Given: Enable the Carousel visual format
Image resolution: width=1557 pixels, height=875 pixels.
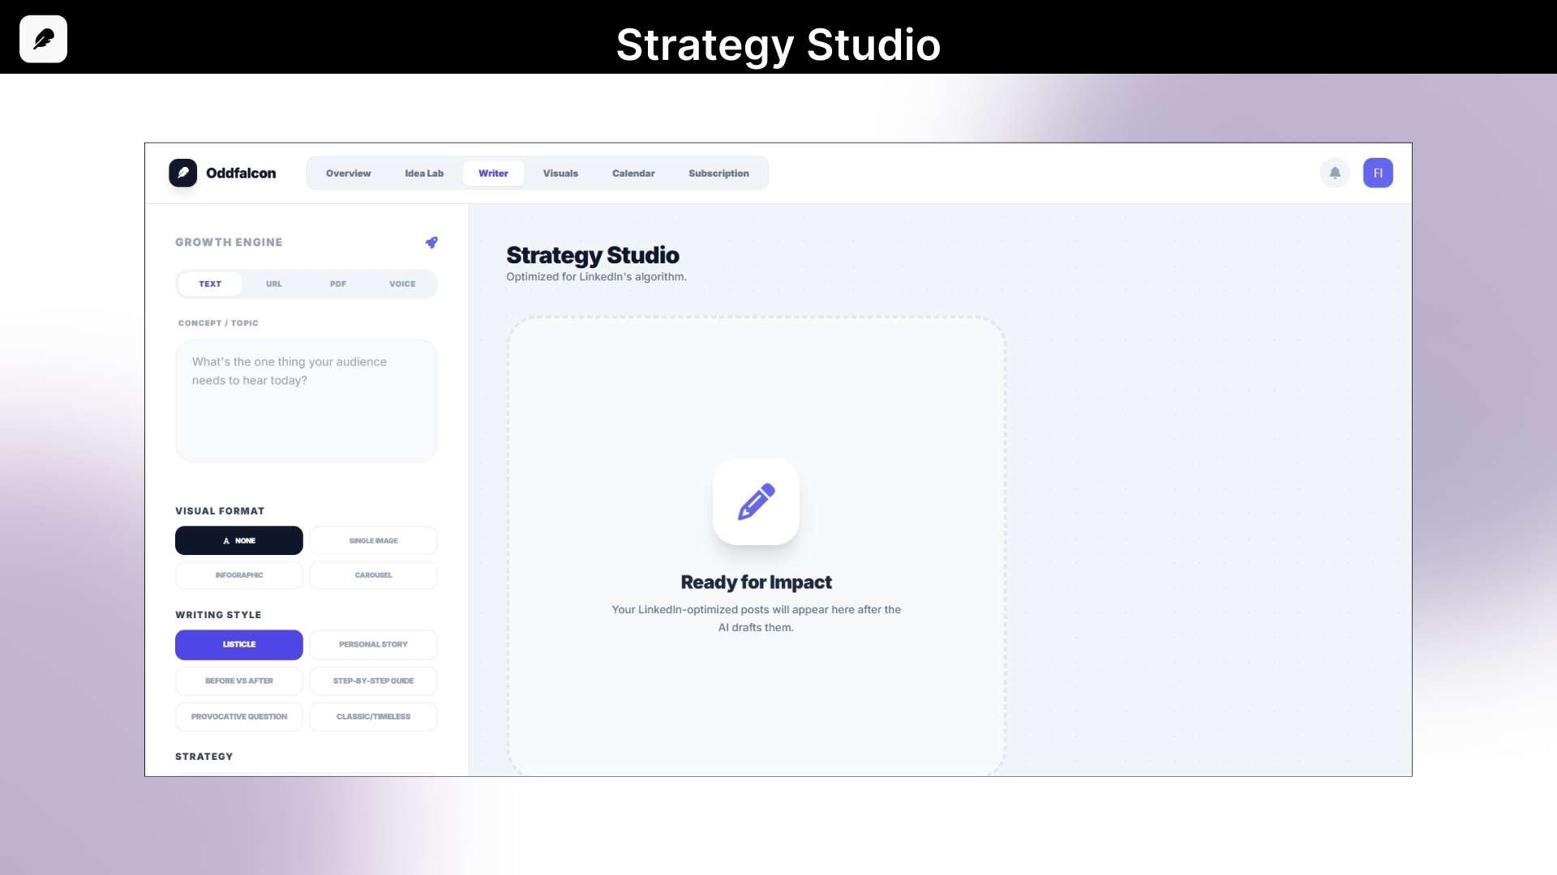Looking at the screenshot, I should click(373, 575).
